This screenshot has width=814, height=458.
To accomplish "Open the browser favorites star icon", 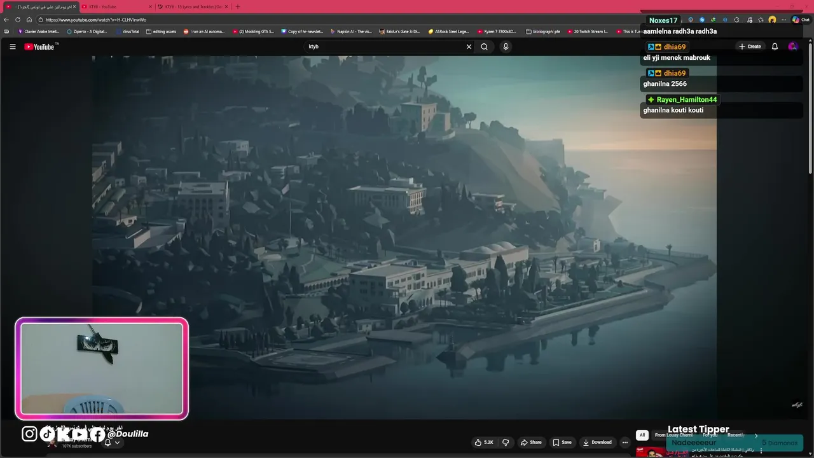I will tap(761, 20).
